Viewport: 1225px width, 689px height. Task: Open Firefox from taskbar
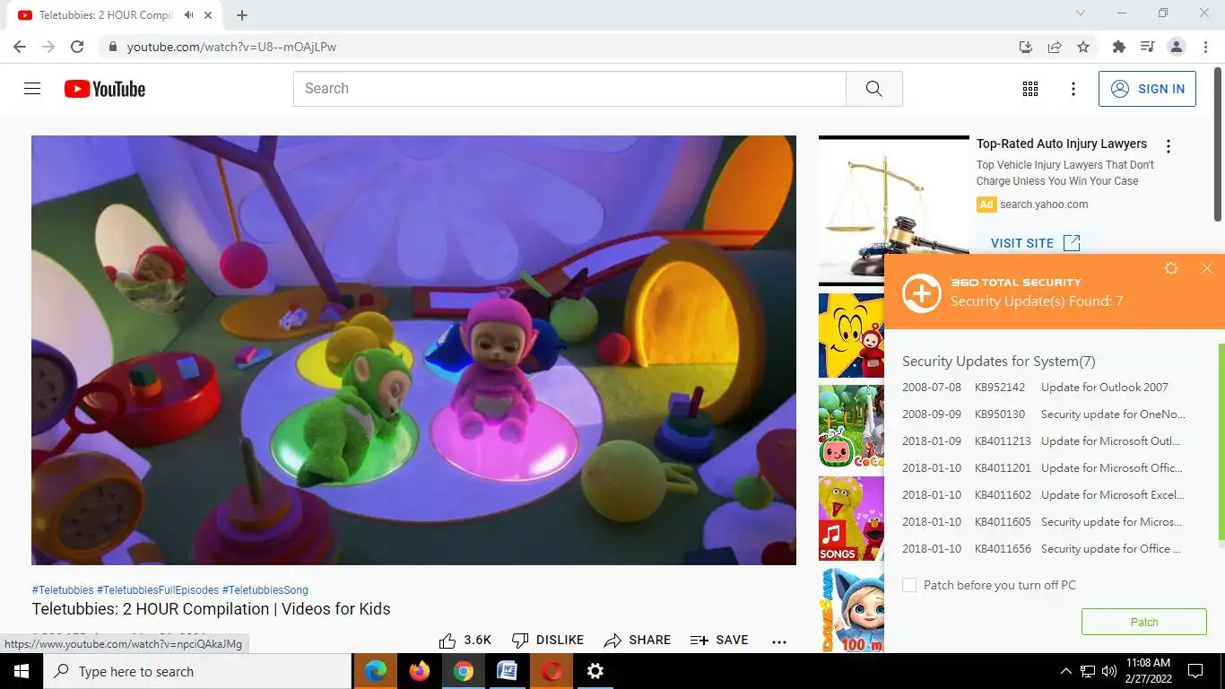pos(419,671)
